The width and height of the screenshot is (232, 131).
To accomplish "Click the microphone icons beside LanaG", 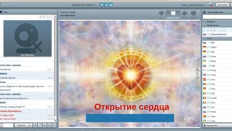I will coord(209,98).
